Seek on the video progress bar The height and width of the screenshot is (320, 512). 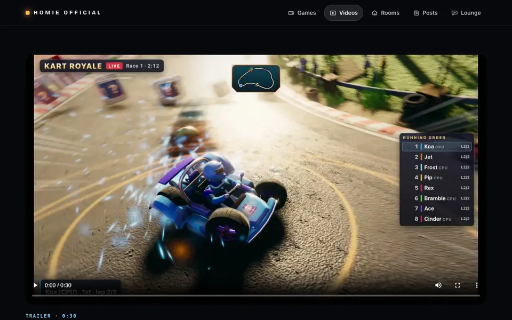click(x=255, y=295)
